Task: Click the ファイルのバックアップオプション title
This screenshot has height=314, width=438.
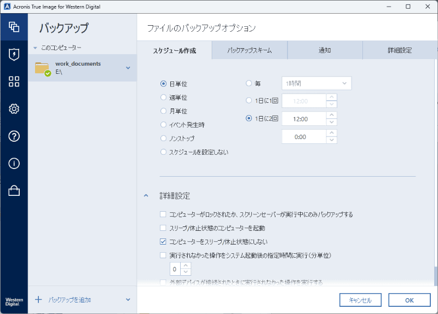Action: pos(201,28)
